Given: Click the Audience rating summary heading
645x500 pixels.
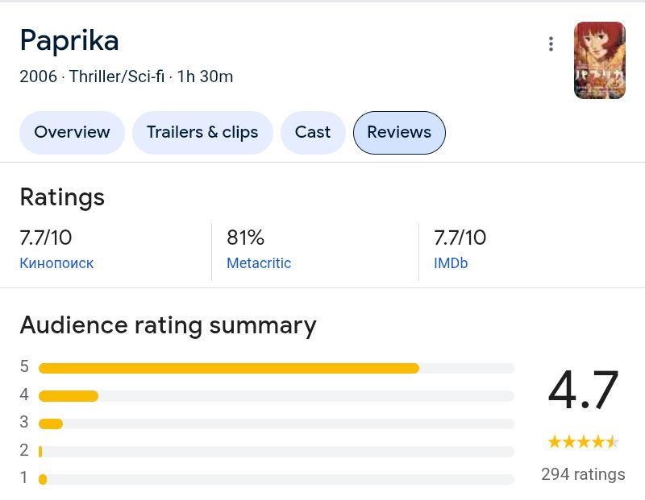Looking at the screenshot, I should click(x=168, y=325).
